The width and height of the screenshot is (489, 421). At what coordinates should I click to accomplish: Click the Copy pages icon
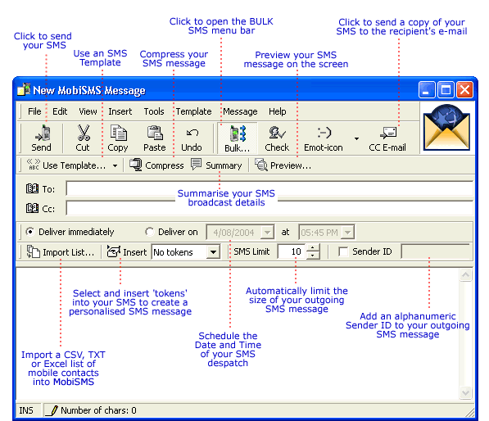(x=118, y=133)
